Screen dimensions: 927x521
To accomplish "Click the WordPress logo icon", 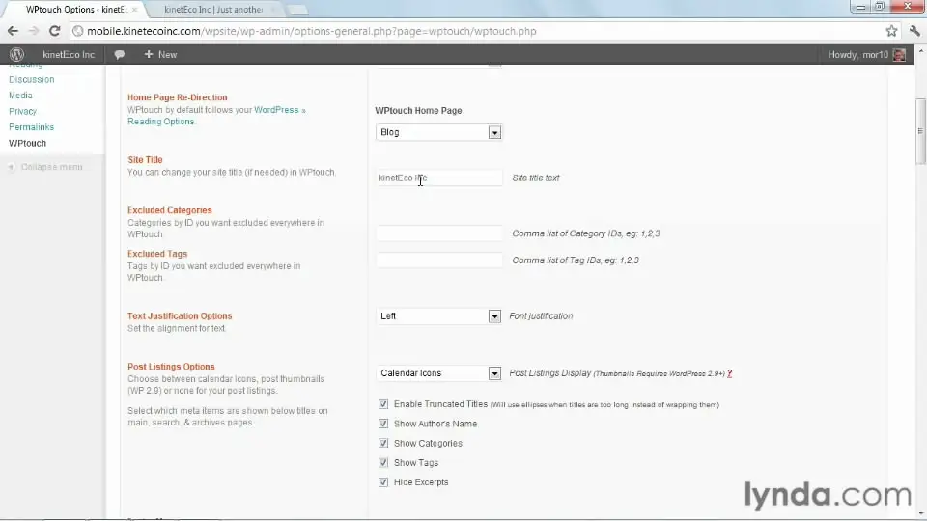I will click(x=16, y=54).
